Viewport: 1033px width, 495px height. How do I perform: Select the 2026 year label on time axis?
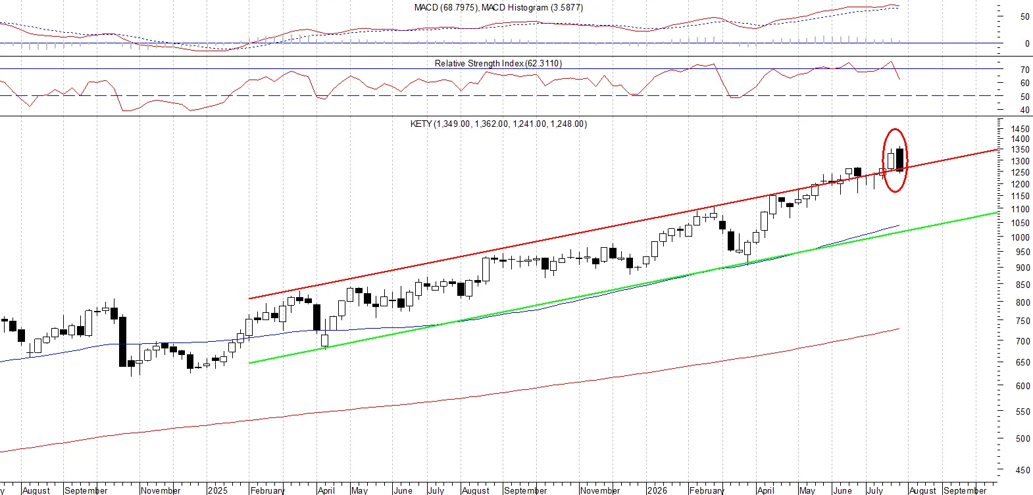(x=657, y=490)
